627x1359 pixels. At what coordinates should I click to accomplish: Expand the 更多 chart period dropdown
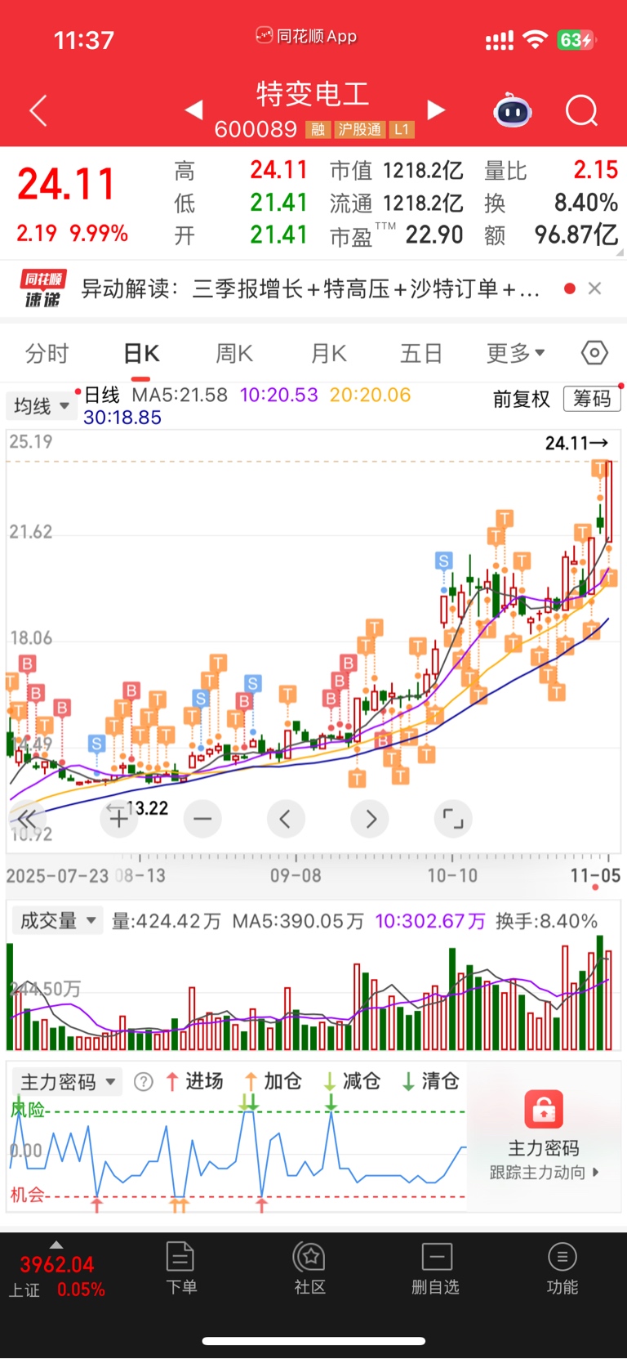point(515,354)
